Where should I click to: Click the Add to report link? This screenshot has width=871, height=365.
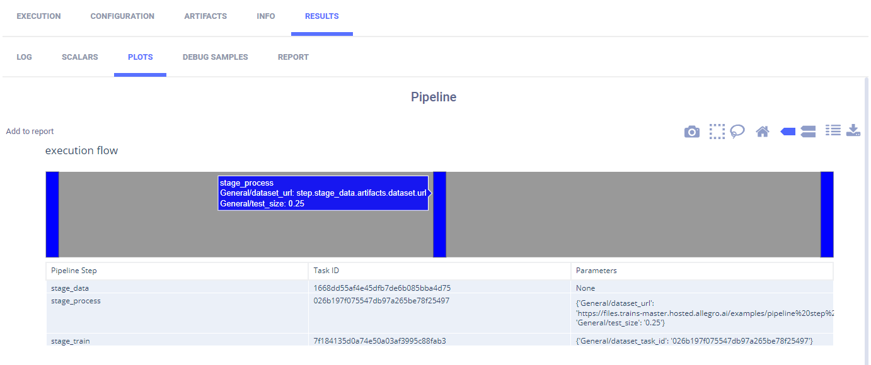30,132
